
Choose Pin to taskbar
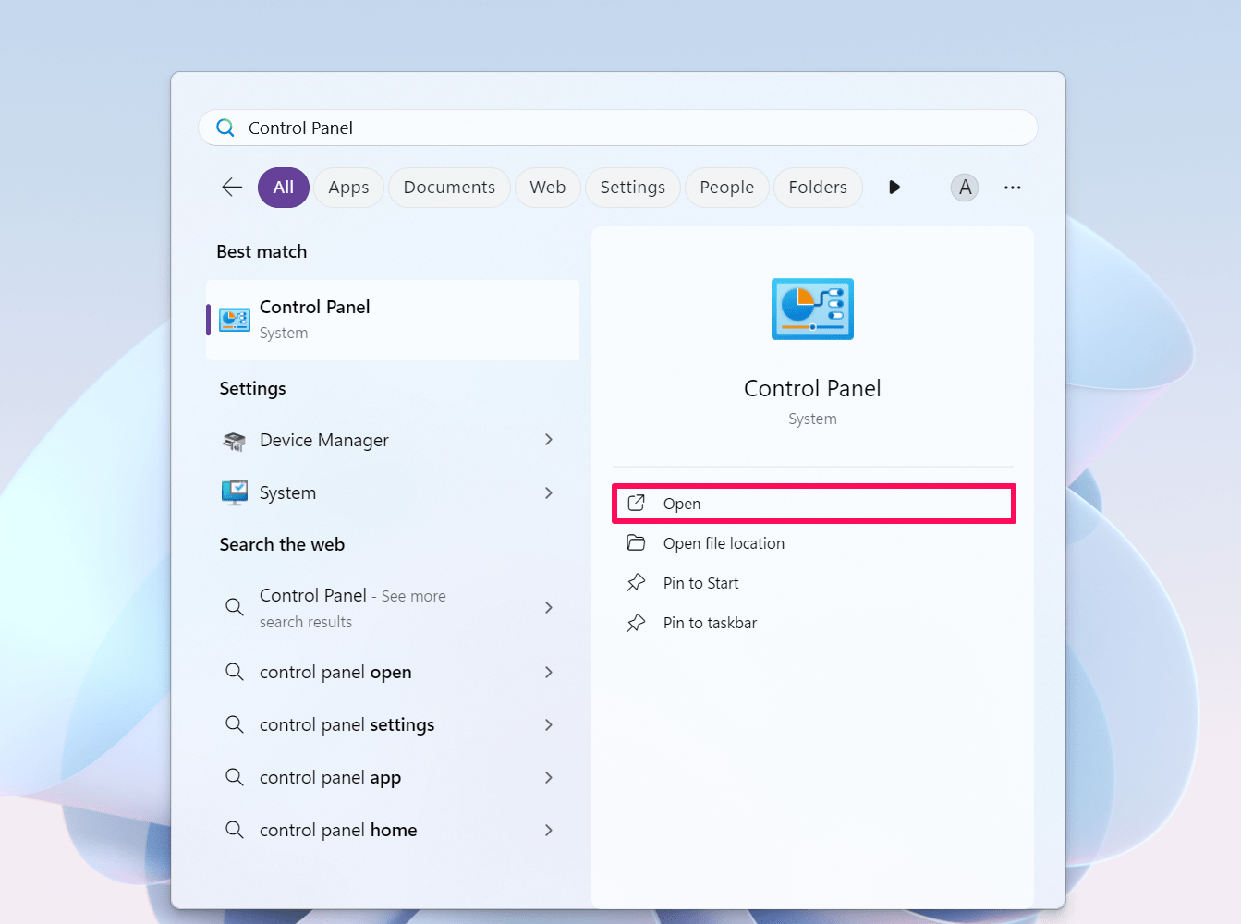(814, 623)
